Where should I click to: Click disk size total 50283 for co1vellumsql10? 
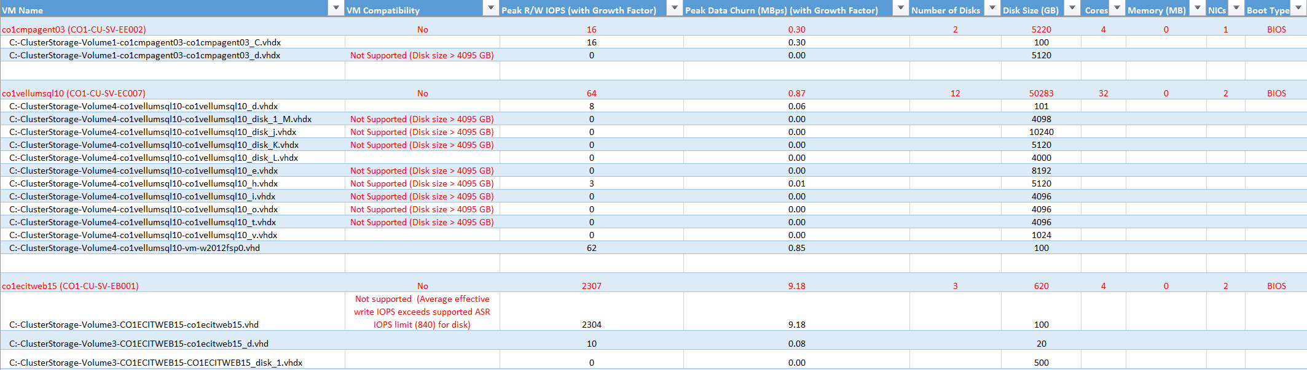click(1042, 93)
